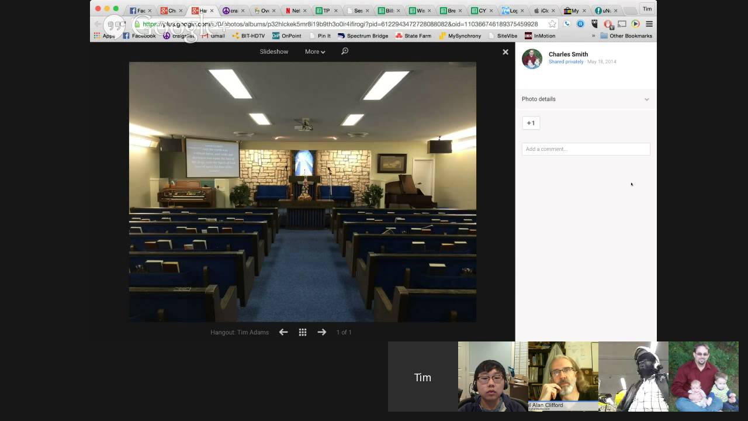The height and width of the screenshot is (421, 748).
Task: Click the Hangout: Tim Adams label
Action: [x=240, y=332]
